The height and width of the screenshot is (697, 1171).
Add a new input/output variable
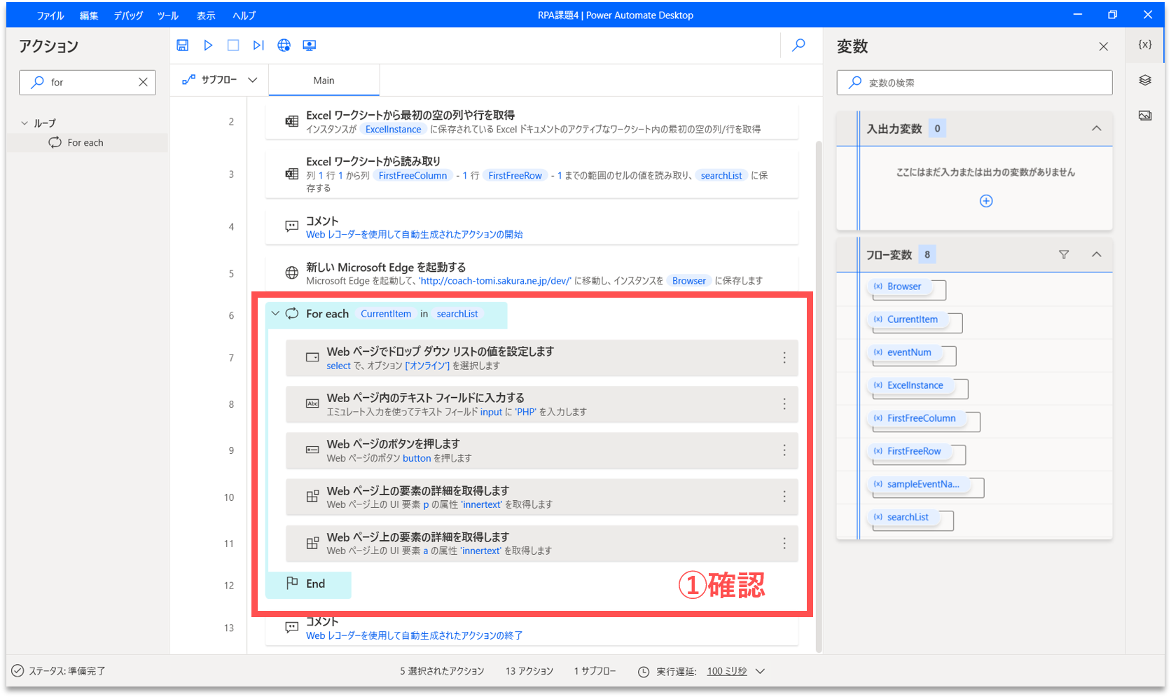986,201
